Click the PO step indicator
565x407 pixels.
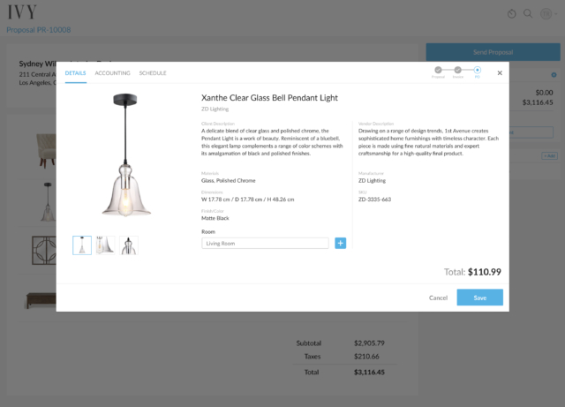477,70
